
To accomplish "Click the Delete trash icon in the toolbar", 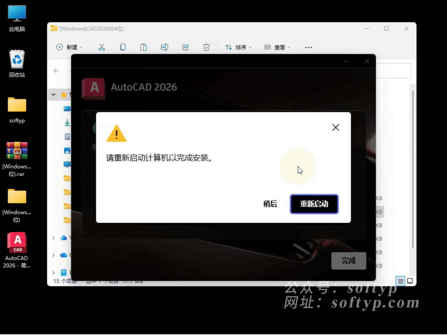I will coord(206,47).
